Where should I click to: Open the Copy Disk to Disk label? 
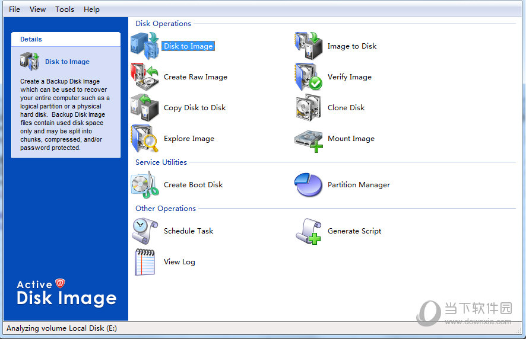(195, 107)
